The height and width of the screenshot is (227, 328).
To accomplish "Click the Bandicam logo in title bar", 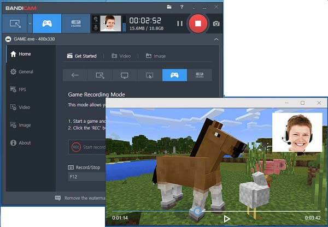I will click(x=21, y=8).
